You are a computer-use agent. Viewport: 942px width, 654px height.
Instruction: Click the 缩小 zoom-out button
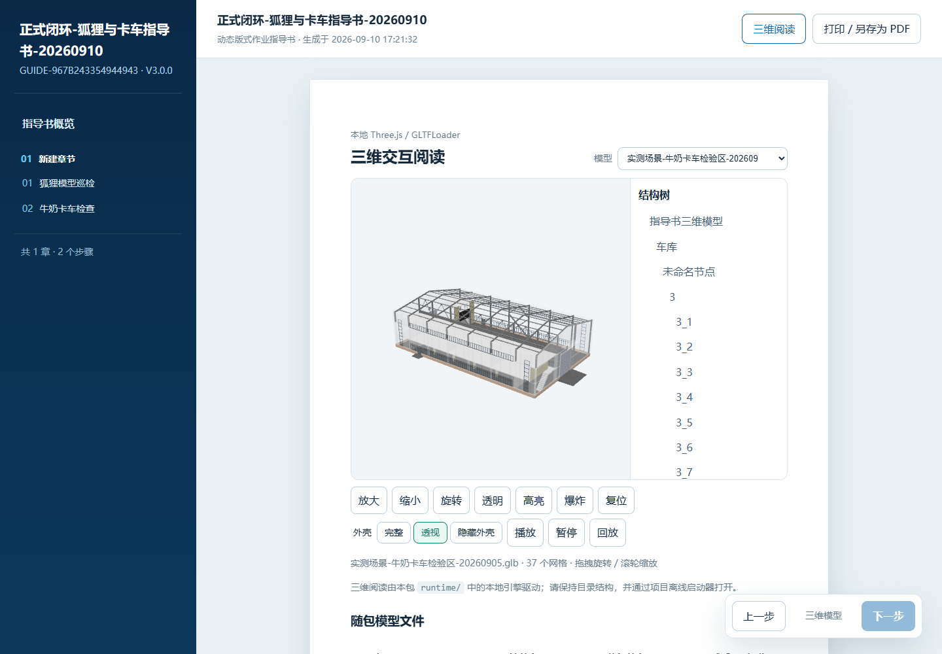[x=410, y=500]
